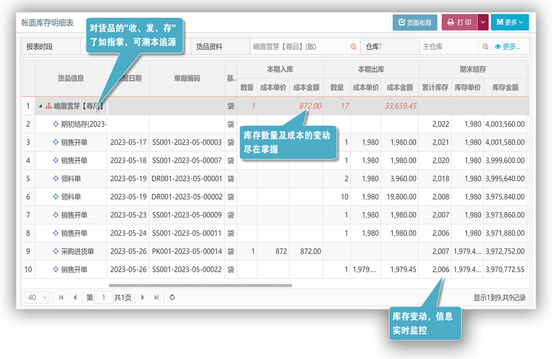
Task: Click the 单据编码 column header
Action: pyautogui.click(x=187, y=78)
